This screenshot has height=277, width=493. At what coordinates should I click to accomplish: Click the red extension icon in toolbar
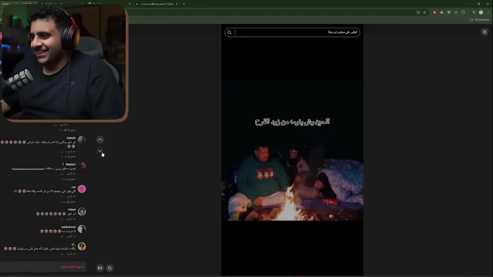click(434, 12)
